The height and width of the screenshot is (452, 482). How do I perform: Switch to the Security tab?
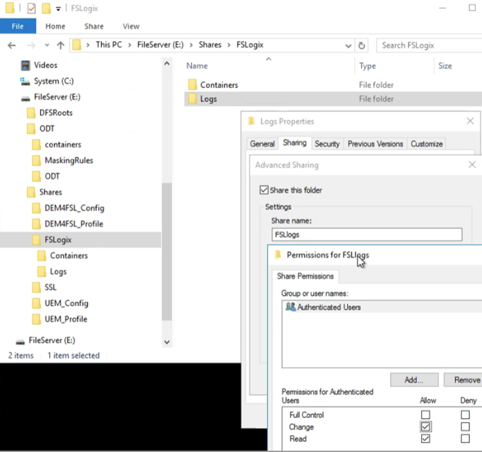326,143
